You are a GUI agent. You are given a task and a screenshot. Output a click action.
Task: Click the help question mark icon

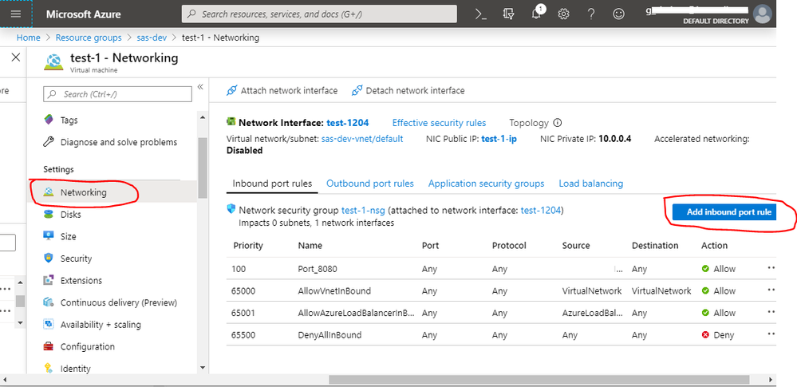tap(591, 14)
